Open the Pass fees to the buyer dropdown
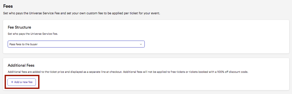 (76, 44)
